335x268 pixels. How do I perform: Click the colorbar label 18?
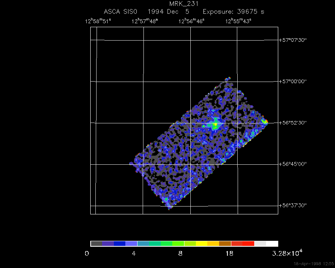point(229,254)
